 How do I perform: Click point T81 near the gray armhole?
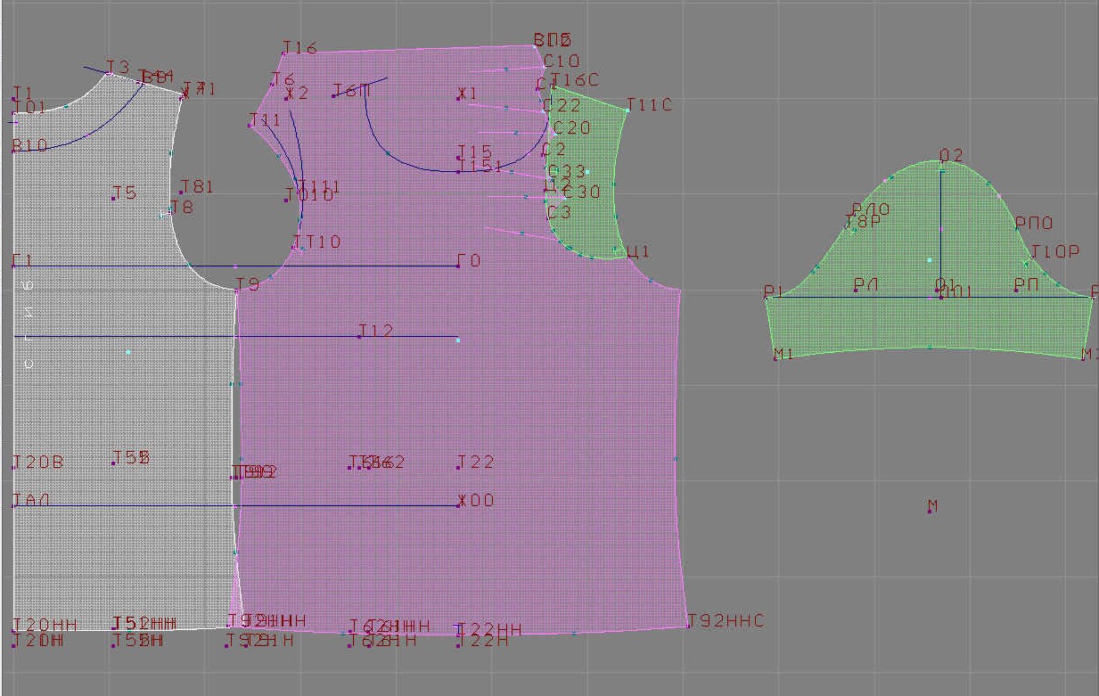click(x=181, y=192)
